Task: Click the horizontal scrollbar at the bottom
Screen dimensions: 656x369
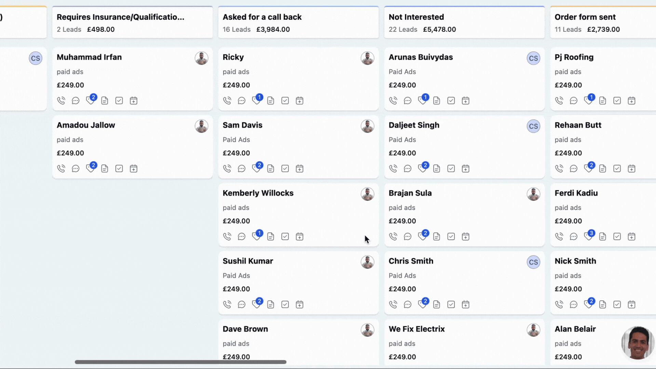Action: [180, 362]
